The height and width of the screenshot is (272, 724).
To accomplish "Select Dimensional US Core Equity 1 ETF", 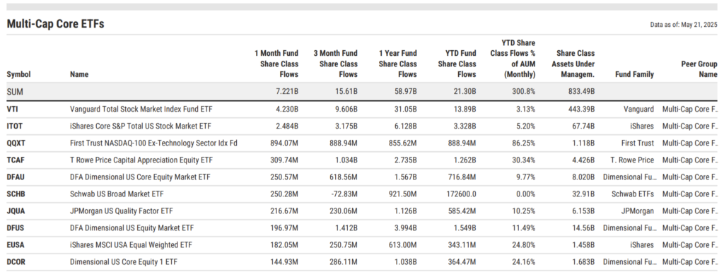I will 124,262.
